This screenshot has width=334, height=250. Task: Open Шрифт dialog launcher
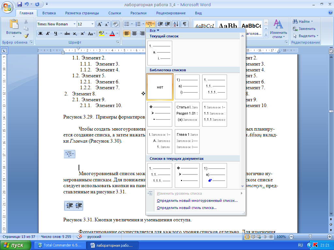[x=117, y=42]
